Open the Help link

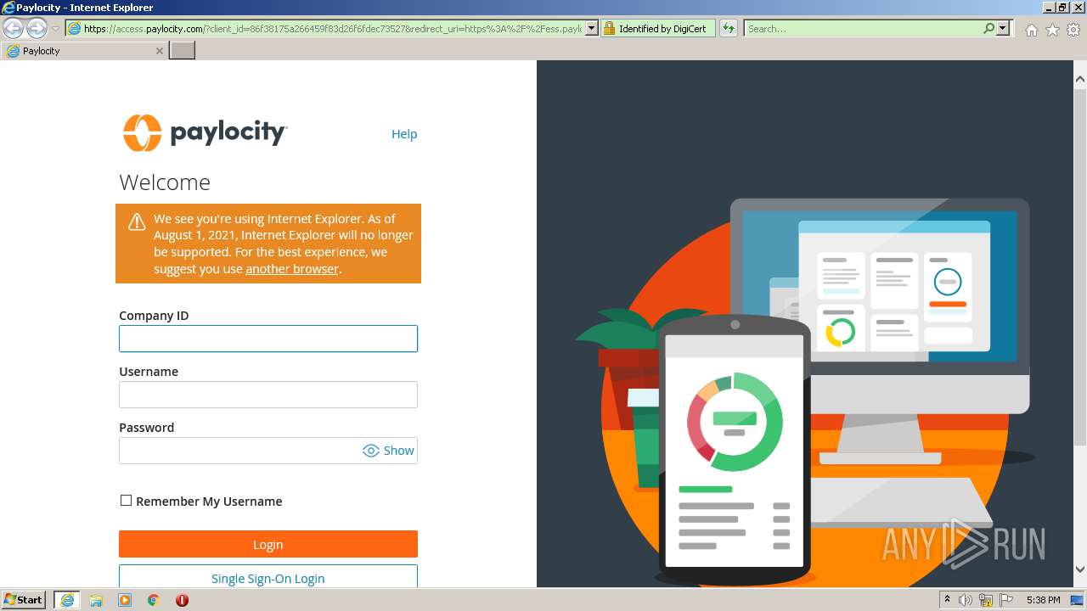pyautogui.click(x=404, y=134)
